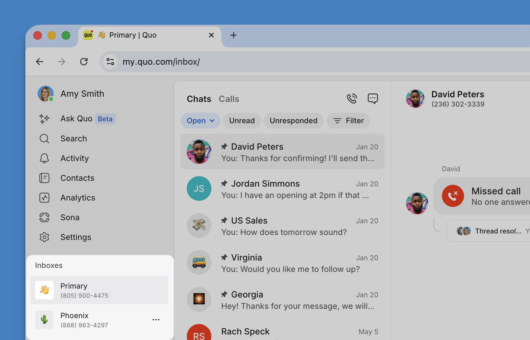The image size is (530, 340).
Task: Open Analytics from the sidebar
Action: pos(78,198)
